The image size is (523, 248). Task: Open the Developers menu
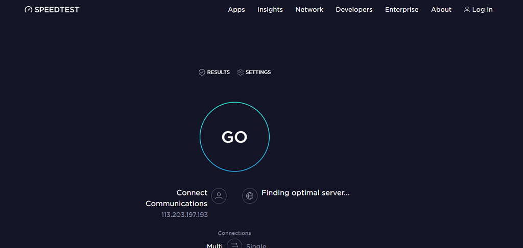tap(354, 10)
